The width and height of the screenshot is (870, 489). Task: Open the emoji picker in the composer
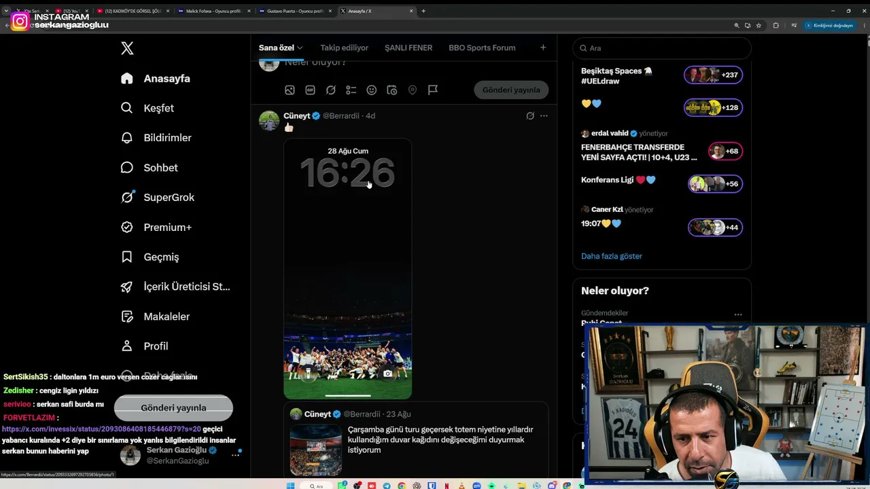[372, 90]
